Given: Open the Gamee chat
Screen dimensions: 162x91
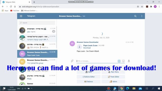Looking at the screenshot, I should [x=37, y=84].
